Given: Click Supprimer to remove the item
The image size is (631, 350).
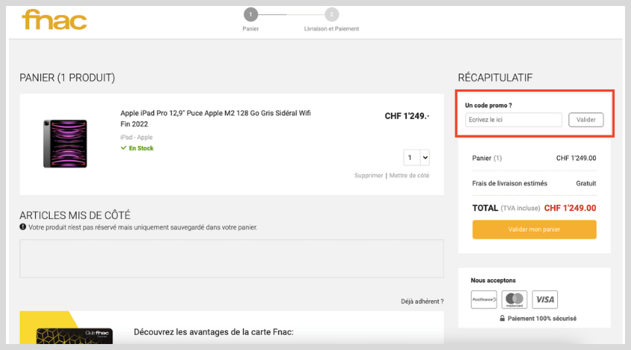Looking at the screenshot, I should (x=369, y=176).
